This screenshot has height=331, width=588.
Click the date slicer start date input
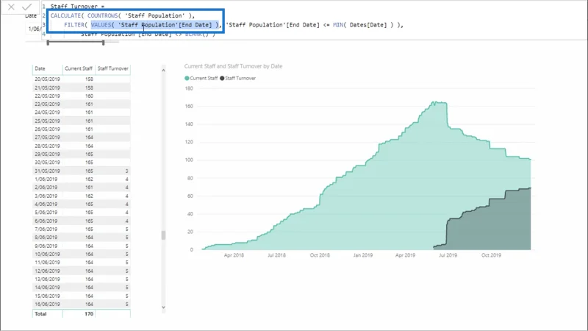tap(33, 29)
